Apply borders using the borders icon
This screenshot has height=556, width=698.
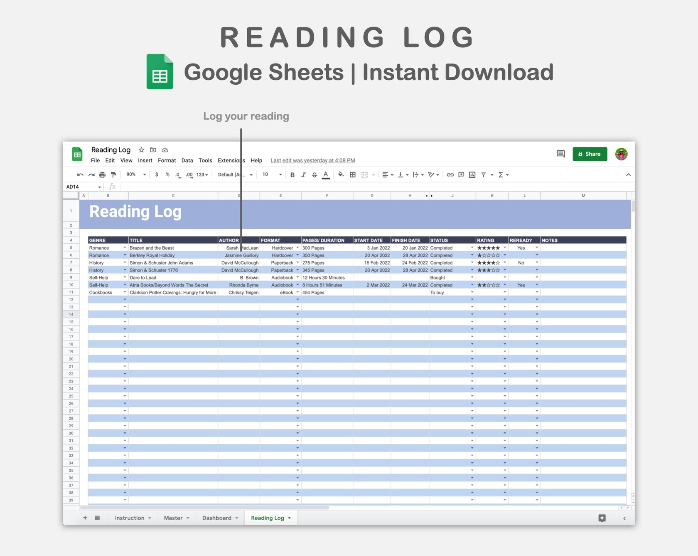point(351,175)
